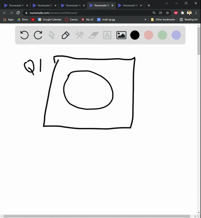Click the horizontal scrollbar thumb
This screenshot has height=218, width=201.
click(97, 216)
